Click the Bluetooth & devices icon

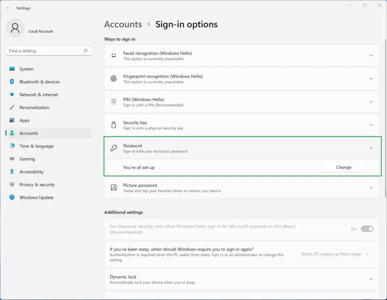(12, 82)
